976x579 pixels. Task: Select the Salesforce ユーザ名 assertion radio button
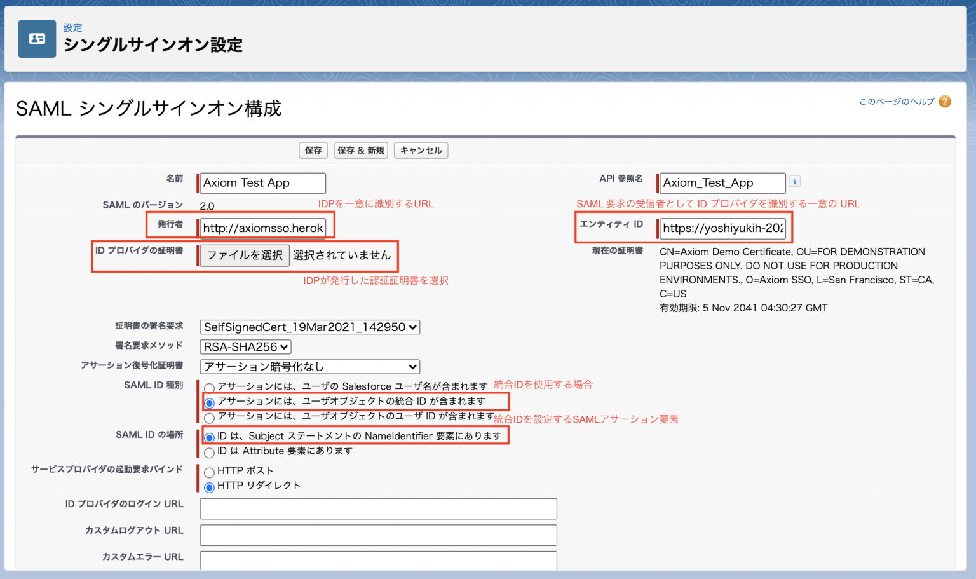pos(210,386)
